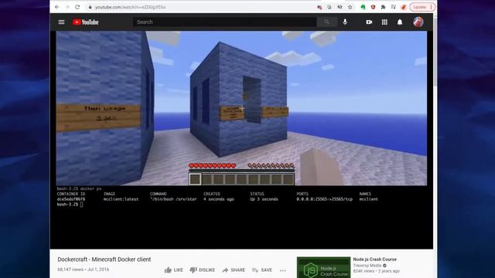Click the 'Dockercraft - Minecraft Docker client' title

pos(104,259)
